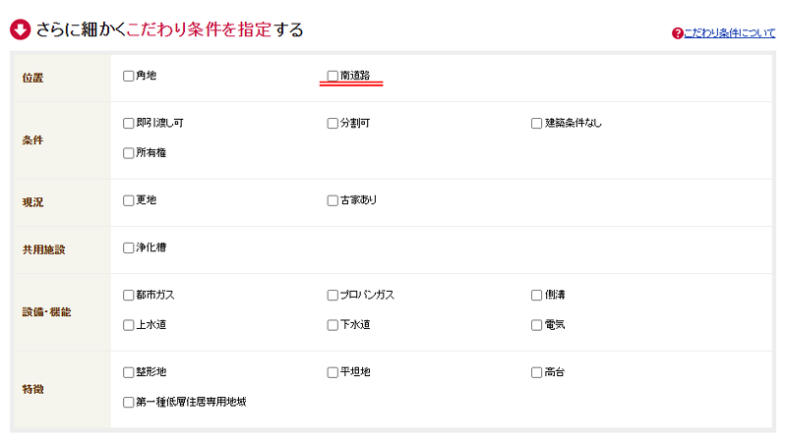Click the red down-arrow icon beside the heading
The width and height of the screenshot is (787, 441).
coord(20,29)
